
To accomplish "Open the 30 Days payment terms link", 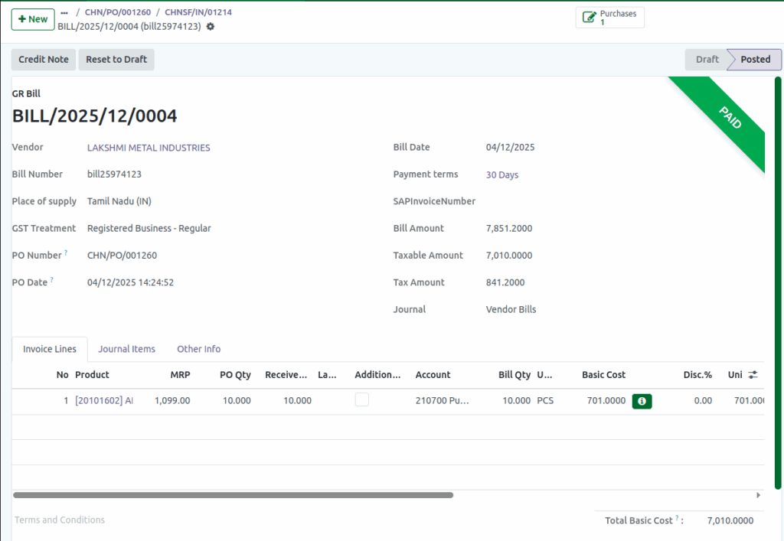I will click(x=501, y=174).
